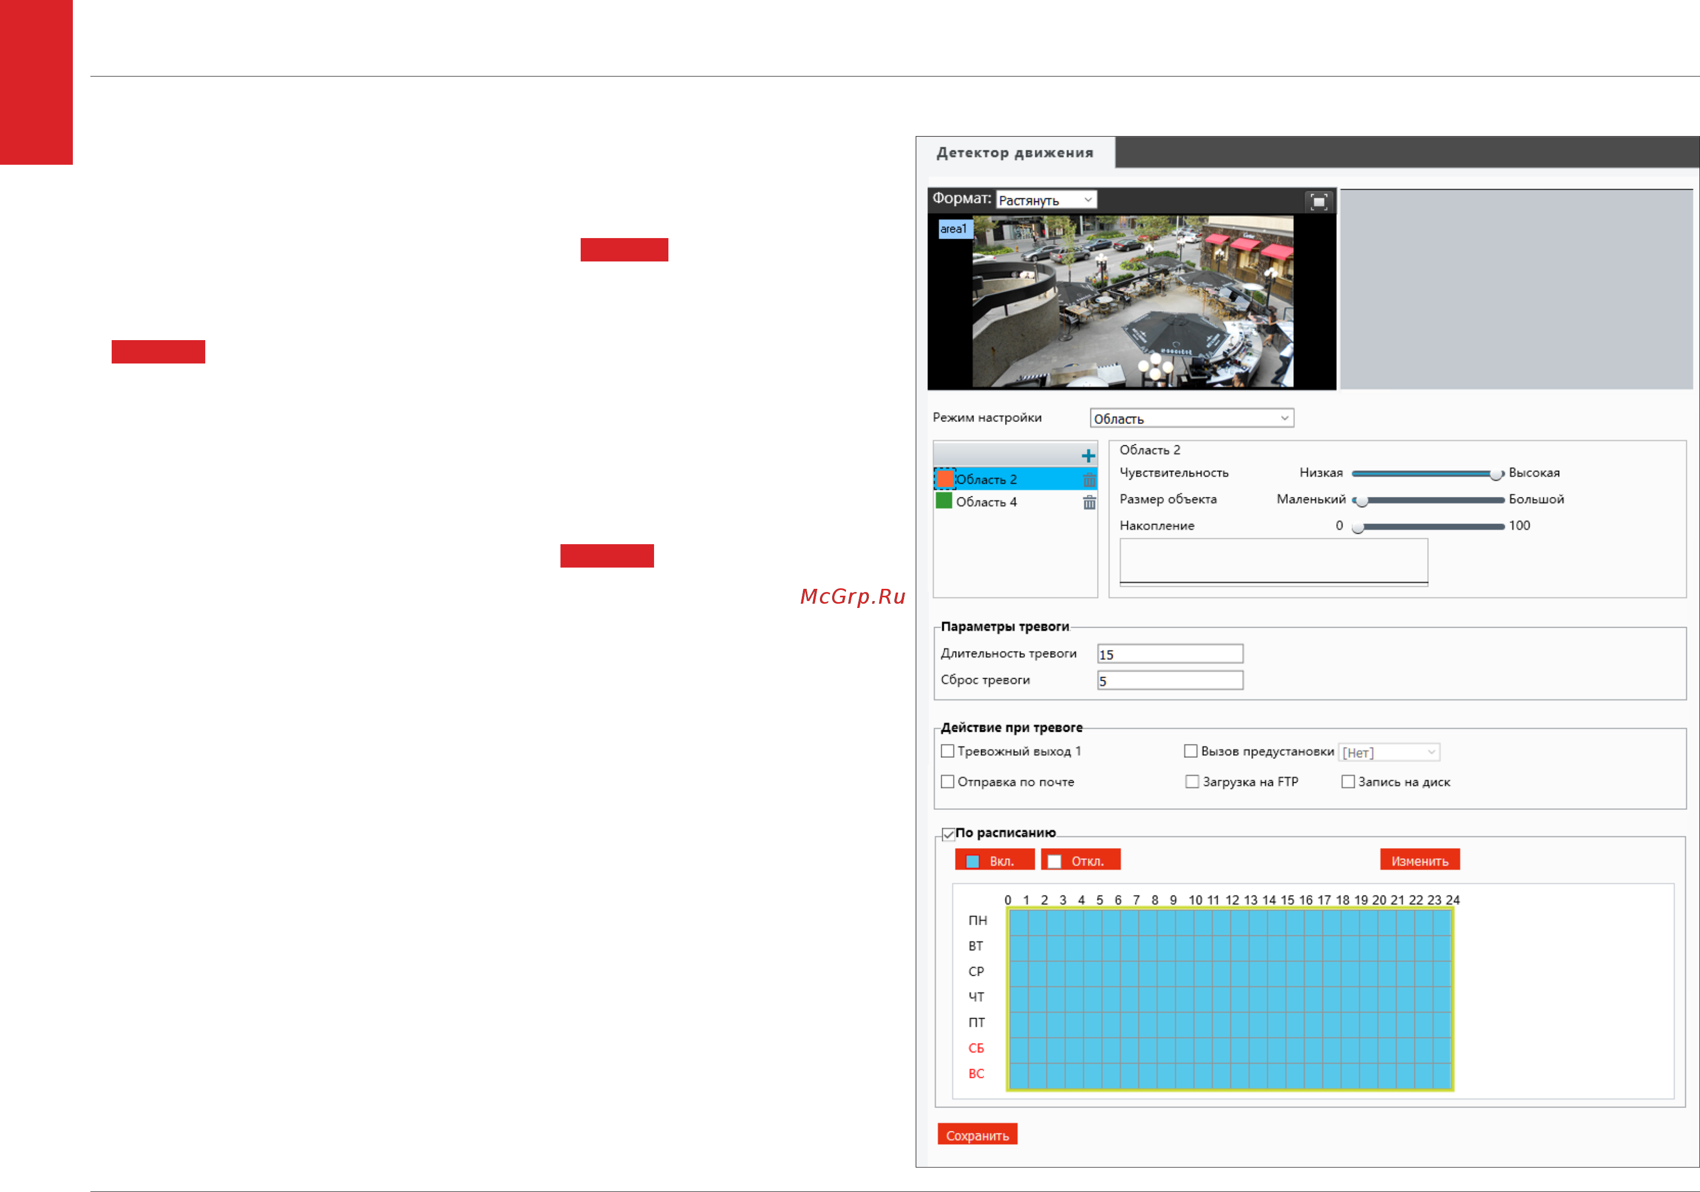1700x1192 pixels.
Task: Click the Накопление slider handle
Action: pyautogui.click(x=1358, y=527)
